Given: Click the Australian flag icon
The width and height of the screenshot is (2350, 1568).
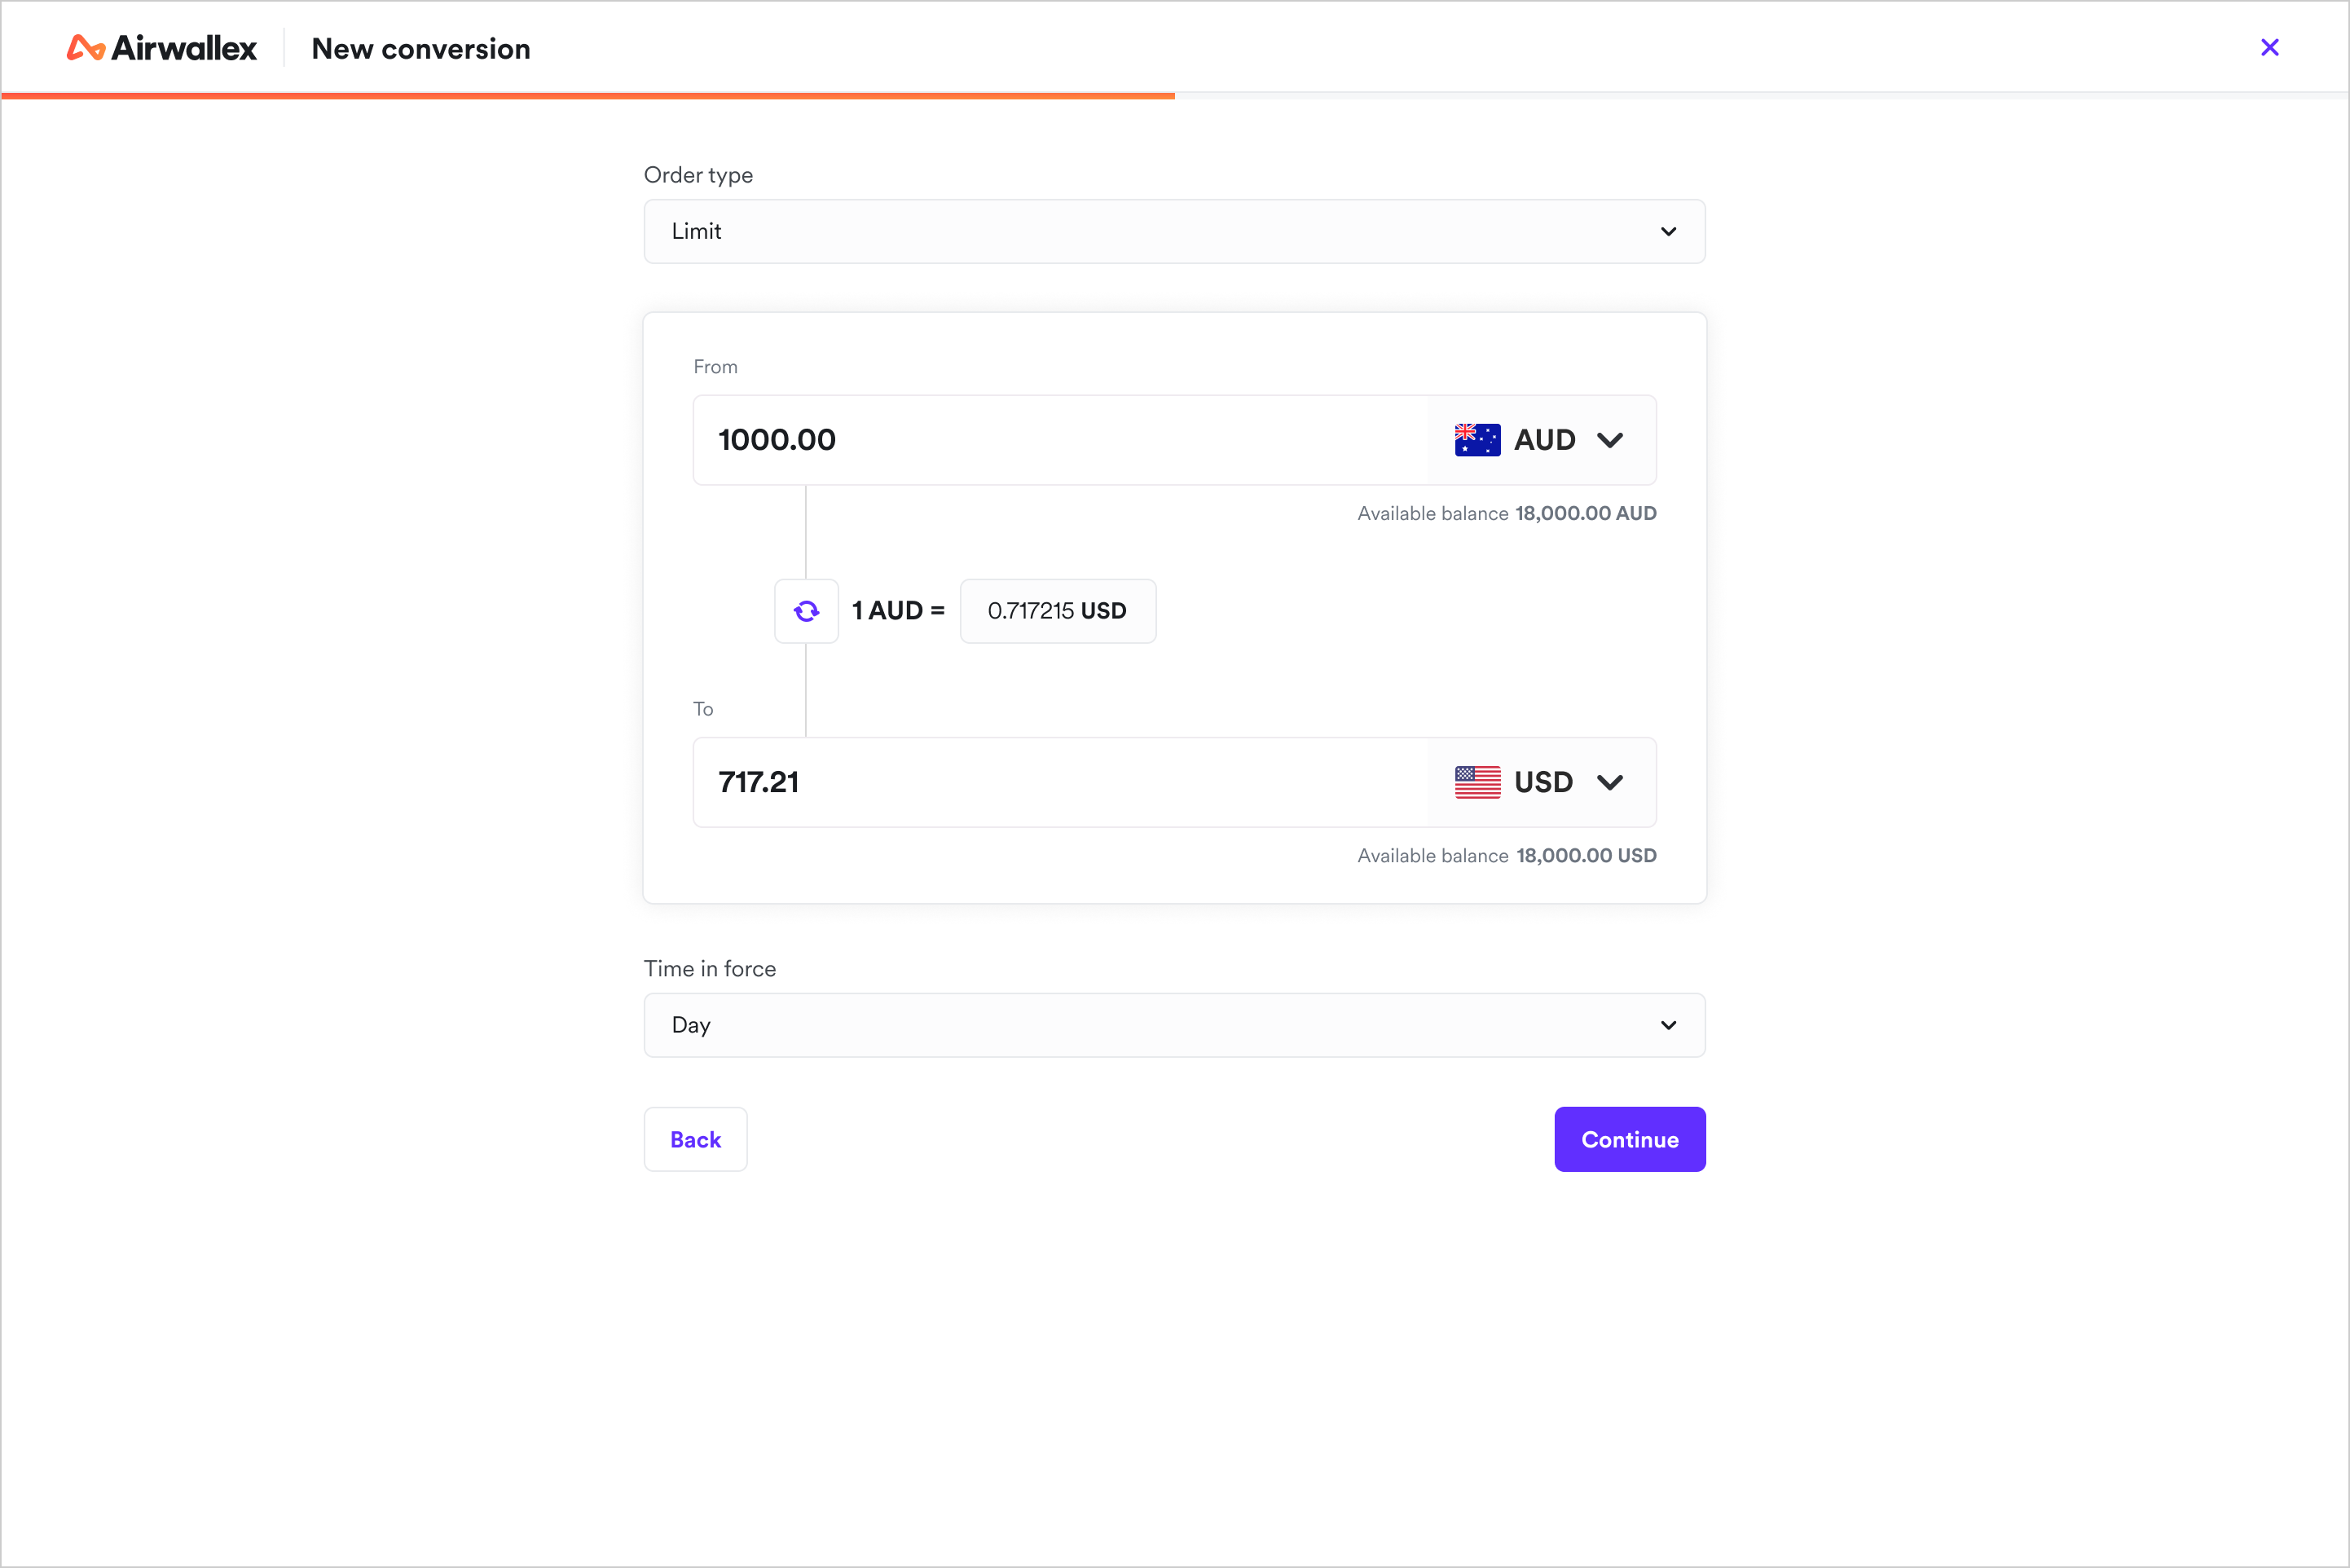Looking at the screenshot, I should pyautogui.click(x=1477, y=440).
